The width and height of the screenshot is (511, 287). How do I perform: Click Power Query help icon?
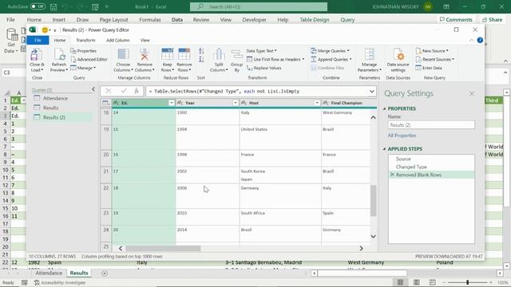480,40
